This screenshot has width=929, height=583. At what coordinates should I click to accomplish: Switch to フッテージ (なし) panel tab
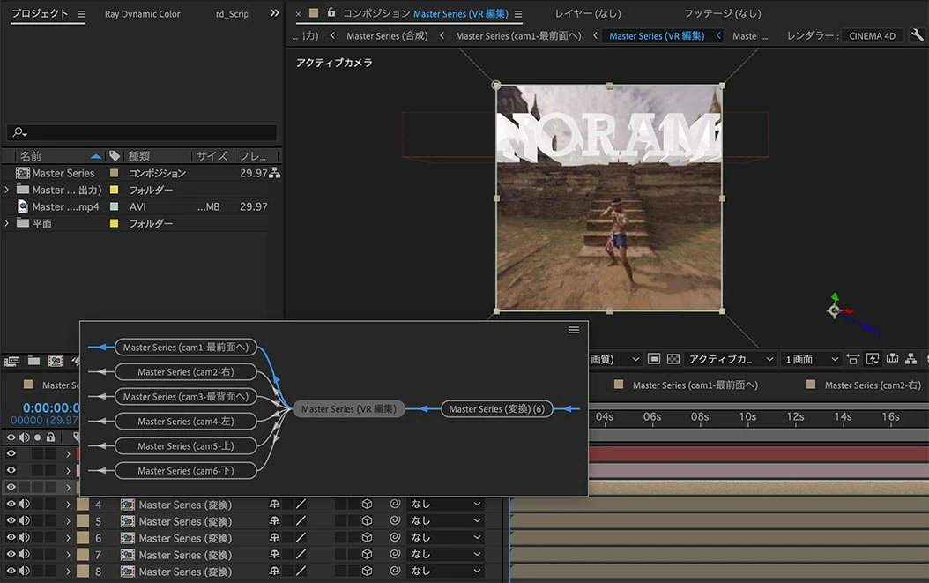tap(723, 13)
